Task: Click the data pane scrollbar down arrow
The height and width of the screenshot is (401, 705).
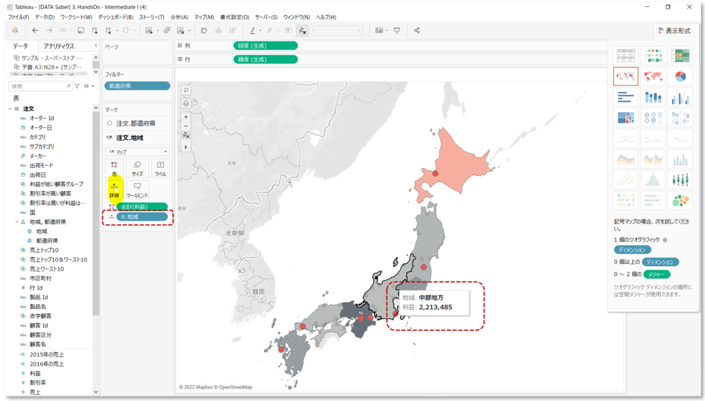Action: [96, 392]
